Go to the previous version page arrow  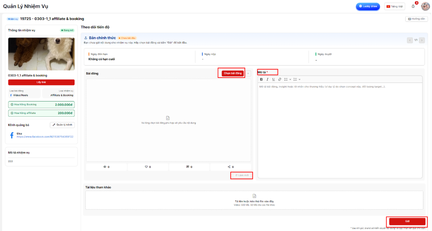point(410,40)
